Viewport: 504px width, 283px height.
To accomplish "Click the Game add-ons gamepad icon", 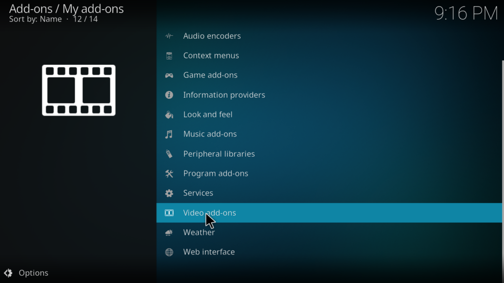I will (x=169, y=75).
